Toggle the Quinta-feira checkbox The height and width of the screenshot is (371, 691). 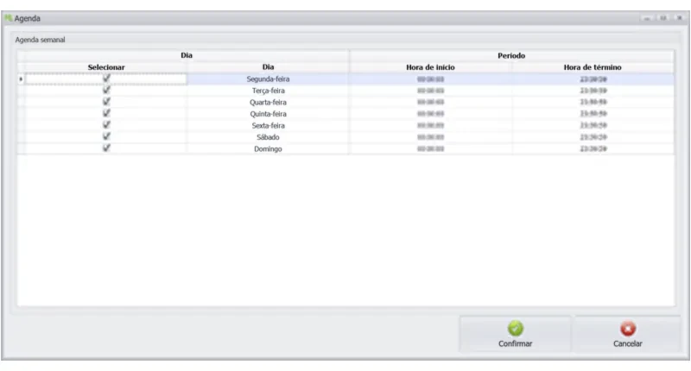click(x=106, y=113)
